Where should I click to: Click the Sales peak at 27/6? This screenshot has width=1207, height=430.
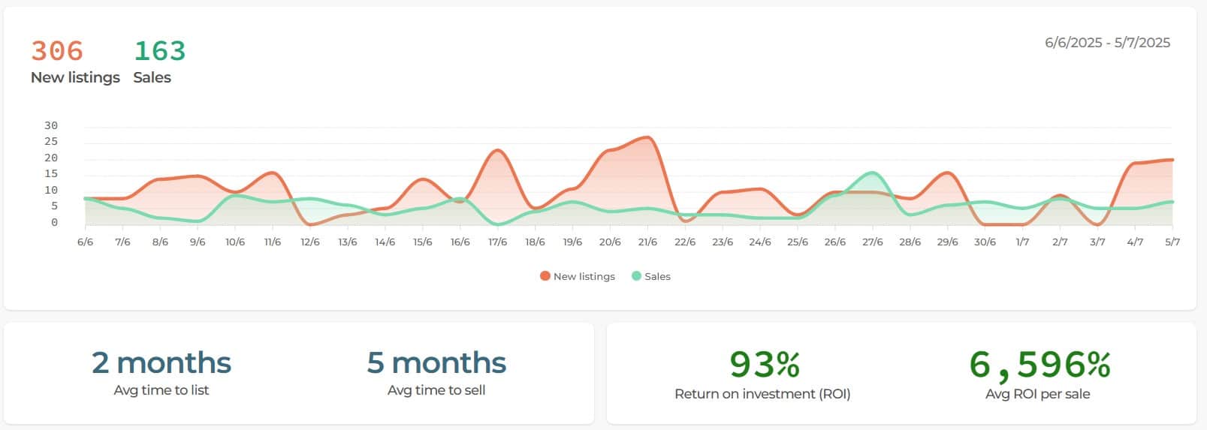click(872, 173)
